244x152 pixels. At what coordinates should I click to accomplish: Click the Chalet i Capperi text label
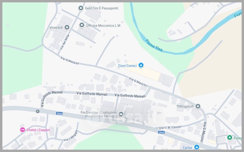coord(38,130)
